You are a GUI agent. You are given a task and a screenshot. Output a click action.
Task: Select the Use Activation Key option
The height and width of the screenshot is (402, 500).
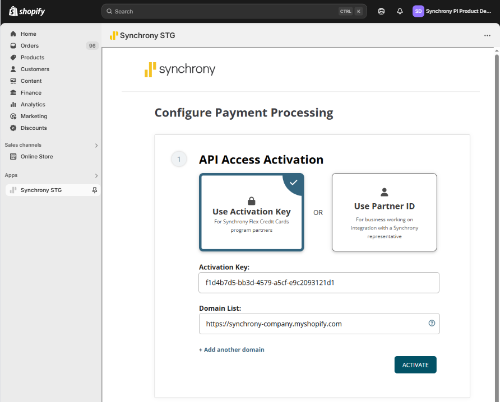pos(252,212)
